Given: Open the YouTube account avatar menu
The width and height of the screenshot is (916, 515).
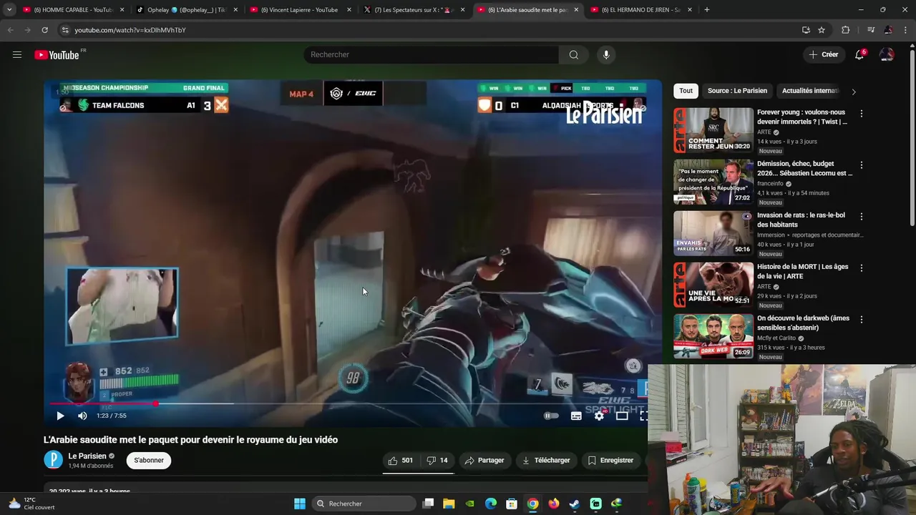Looking at the screenshot, I should pos(887,54).
